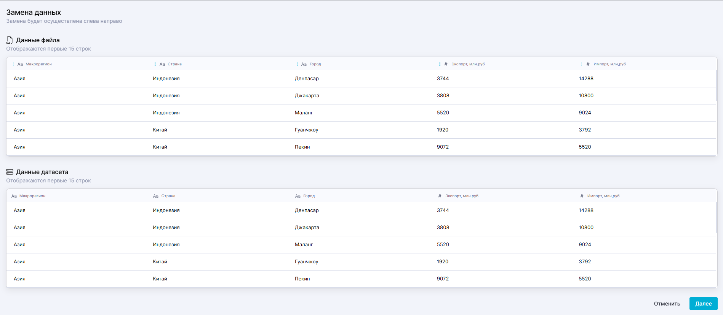Select the Экспорт, млн.руб header in the dataset table
The image size is (723, 315).
click(462, 196)
